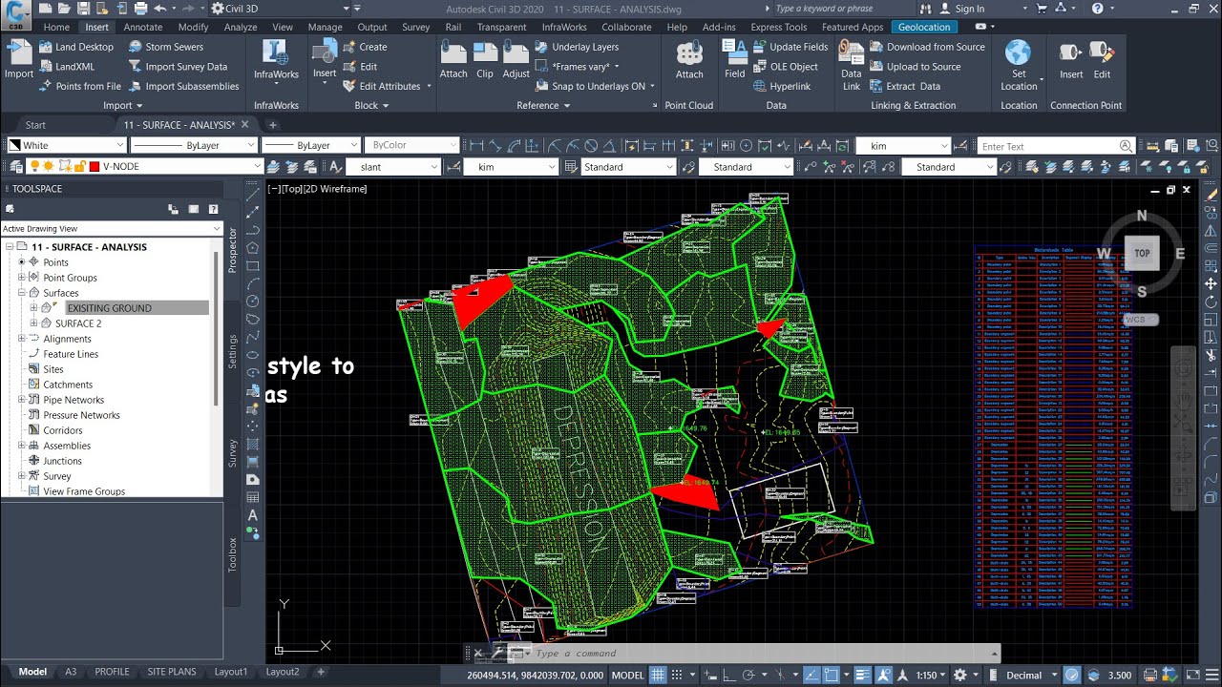Open the Hyperlink tool
The image size is (1222, 687).
click(781, 86)
